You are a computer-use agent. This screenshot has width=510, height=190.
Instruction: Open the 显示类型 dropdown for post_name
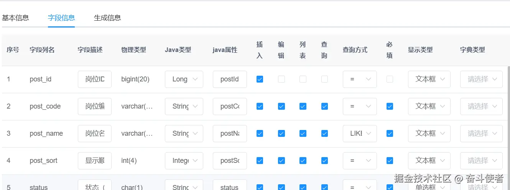pyautogui.click(x=429, y=133)
